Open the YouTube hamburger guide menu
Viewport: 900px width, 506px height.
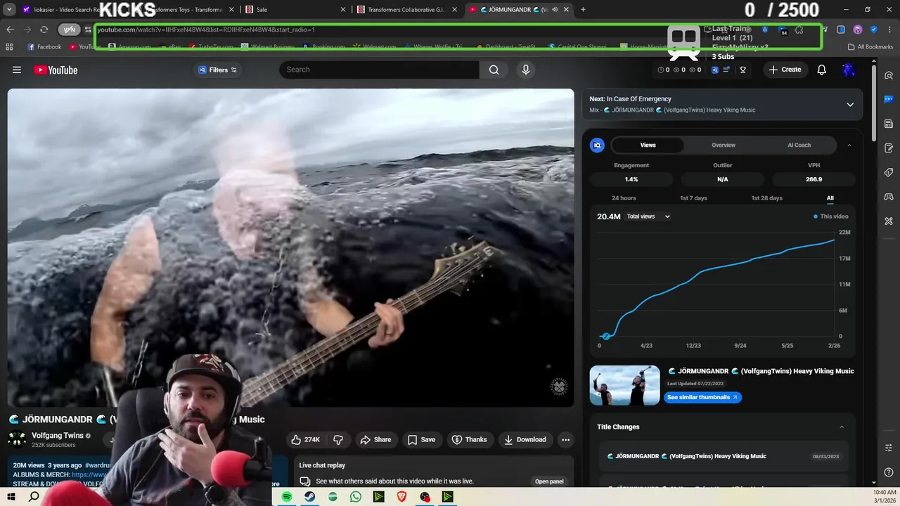17,70
